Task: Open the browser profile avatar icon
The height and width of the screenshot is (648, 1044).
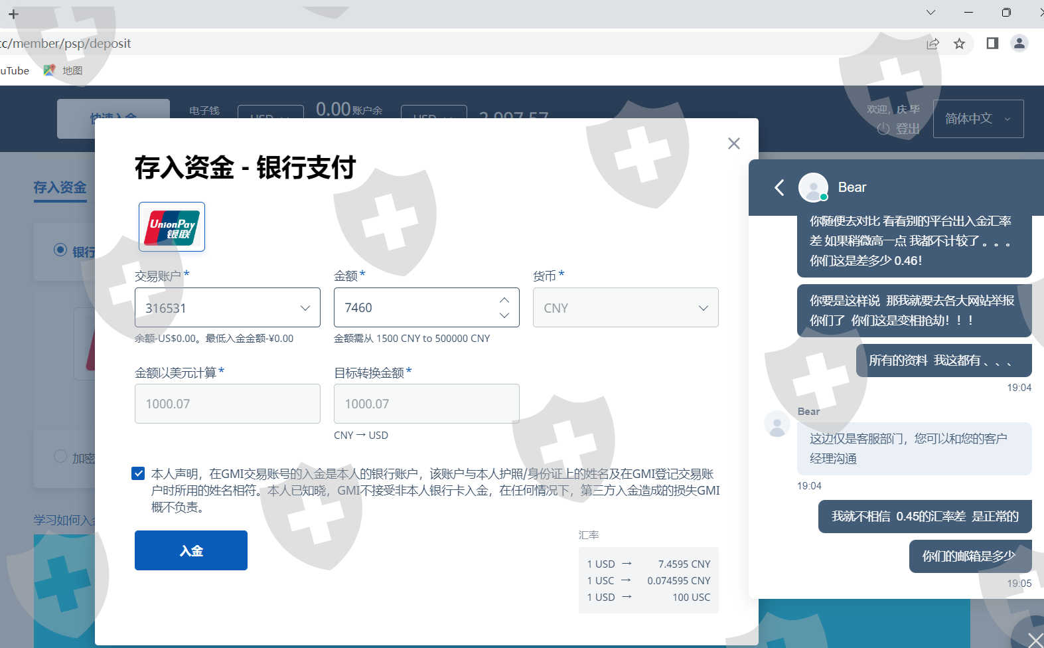Action: coord(1019,44)
